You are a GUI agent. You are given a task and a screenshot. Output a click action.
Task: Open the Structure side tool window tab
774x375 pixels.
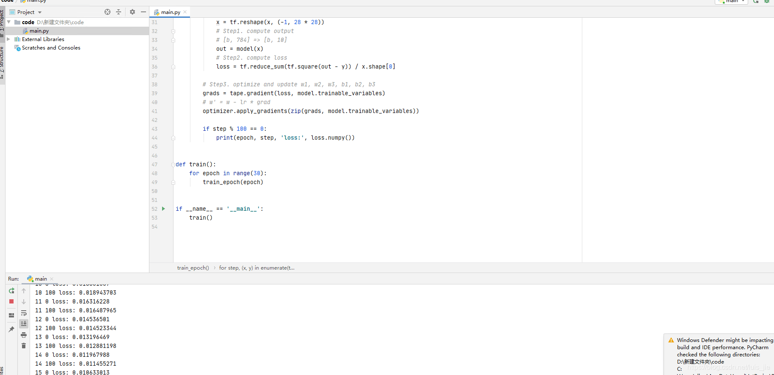pos(2,62)
